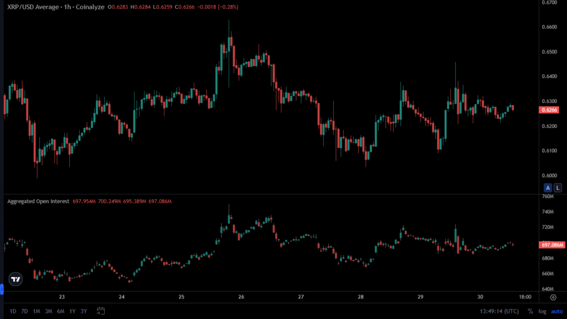Open the go-to-date calendar icon
This screenshot has height=319, width=567.
coord(101,311)
